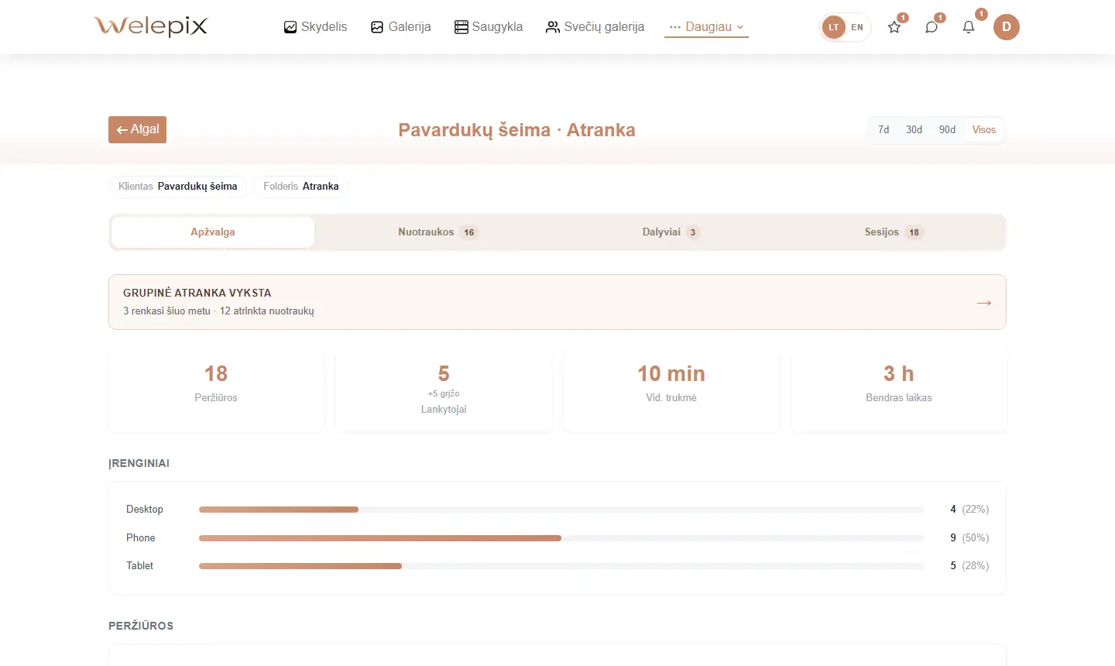Switch to the Dalyviai tab

click(x=671, y=232)
